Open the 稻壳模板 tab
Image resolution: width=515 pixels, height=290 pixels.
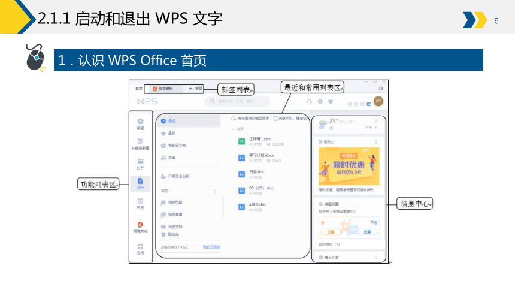(x=165, y=89)
